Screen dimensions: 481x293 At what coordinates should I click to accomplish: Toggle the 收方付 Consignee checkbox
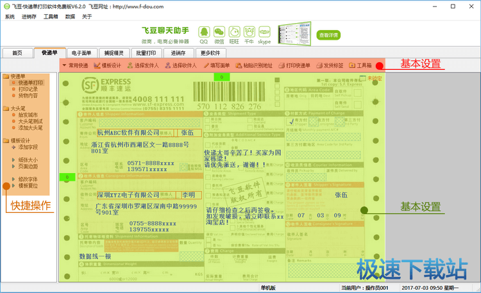coord(313,121)
